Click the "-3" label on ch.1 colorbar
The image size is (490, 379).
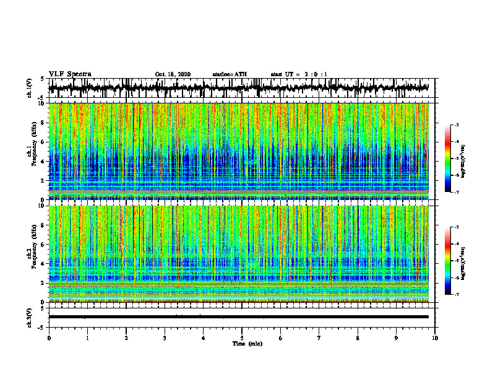click(x=457, y=124)
